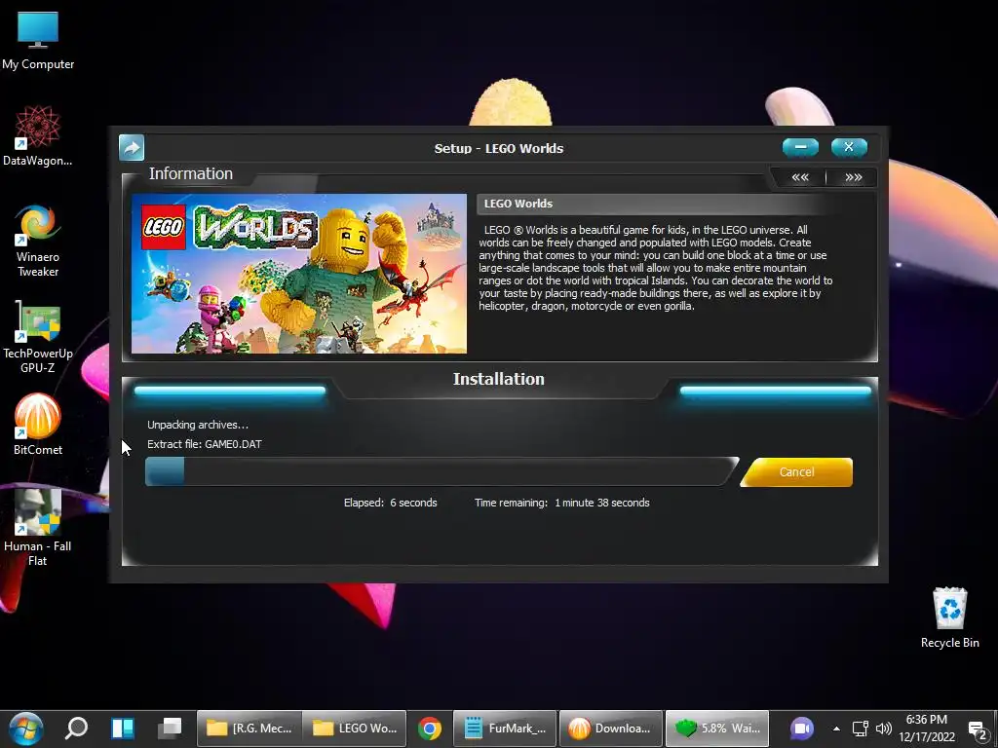Image resolution: width=998 pixels, height=748 pixels.
Task: Click the LEGO Worlds banner image
Action: click(299, 274)
